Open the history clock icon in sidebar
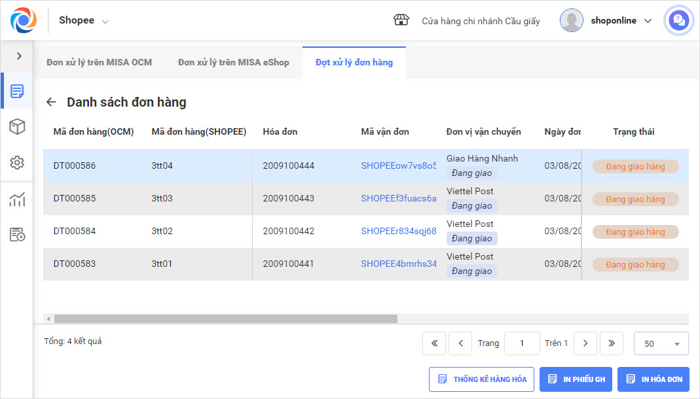The width and height of the screenshot is (700, 399). tap(17, 235)
